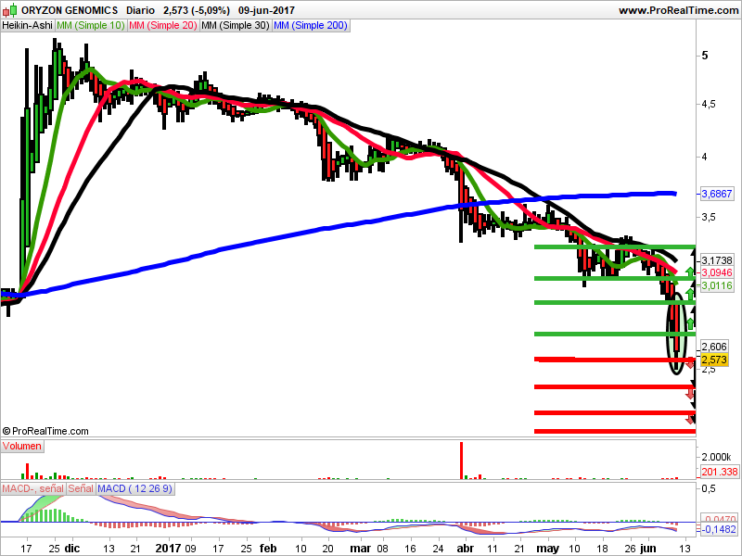742x556 pixels.
Task: Click the 2,573 (-5,09%) price quote
Action: point(197,10)
